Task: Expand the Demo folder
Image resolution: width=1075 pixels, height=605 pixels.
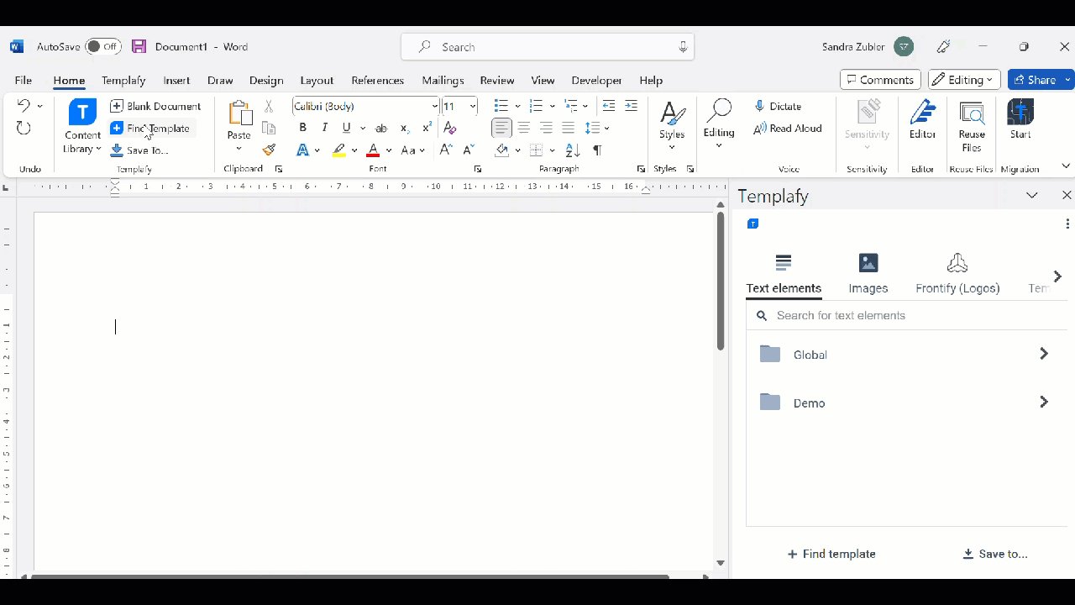Action: (1044, 402)
